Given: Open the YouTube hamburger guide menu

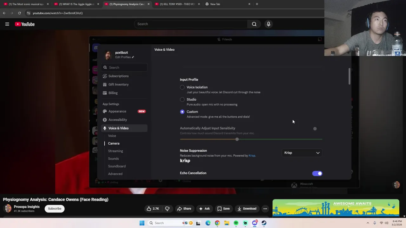Looking at the screenshot, I should (7, 24).
